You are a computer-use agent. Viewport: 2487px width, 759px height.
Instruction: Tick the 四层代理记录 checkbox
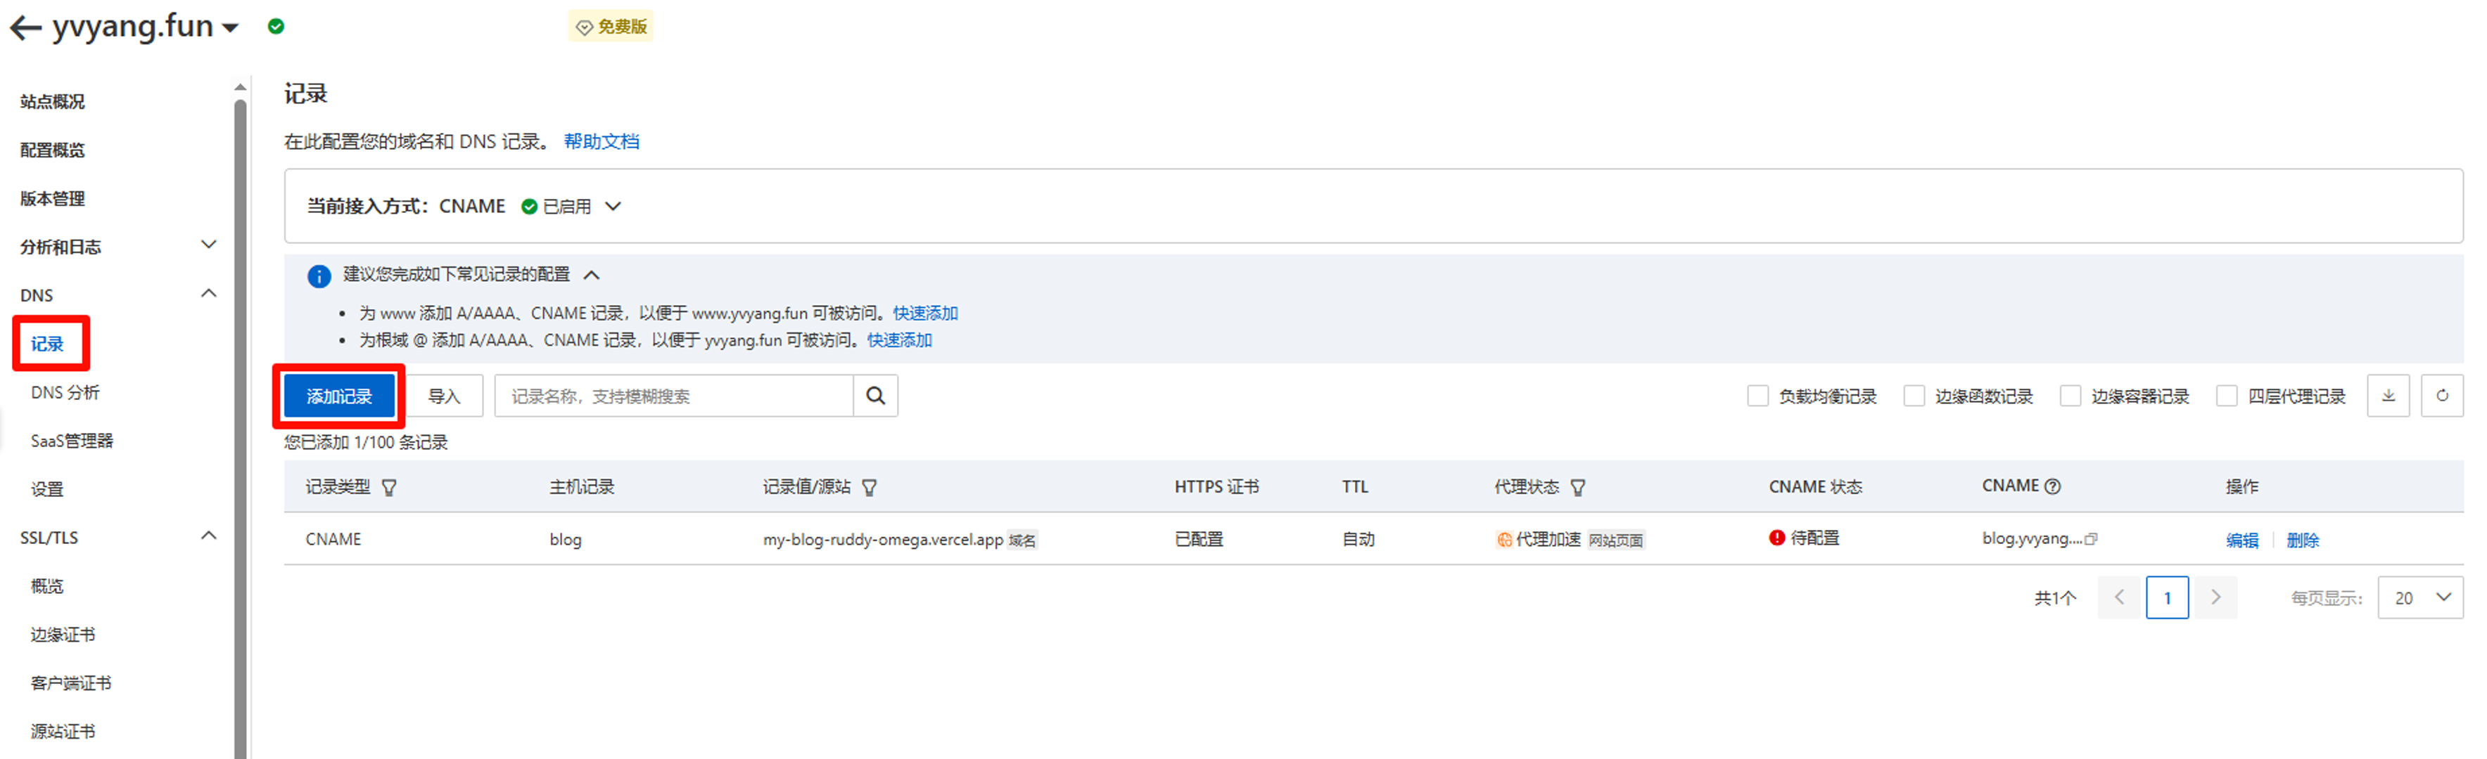click(x=2226, y=396)
